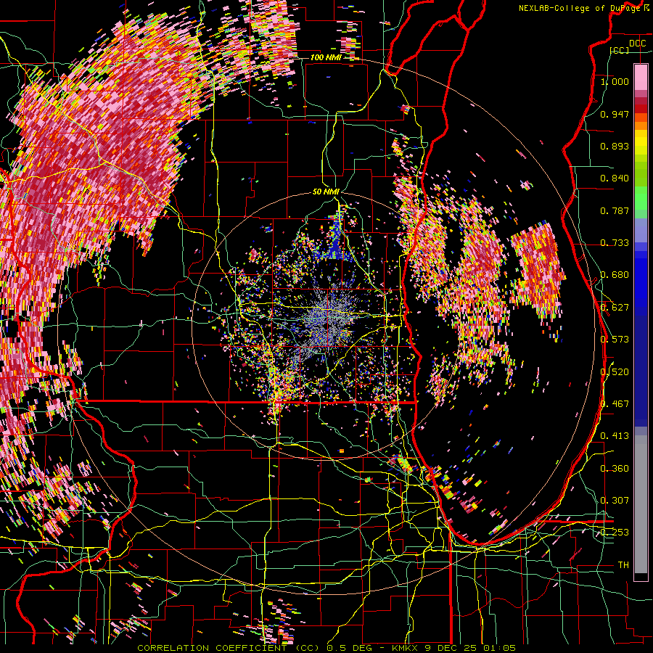Click the 0.360 scale value
The height and width of the screenshot is (653, 653).
tap(615, 468)
